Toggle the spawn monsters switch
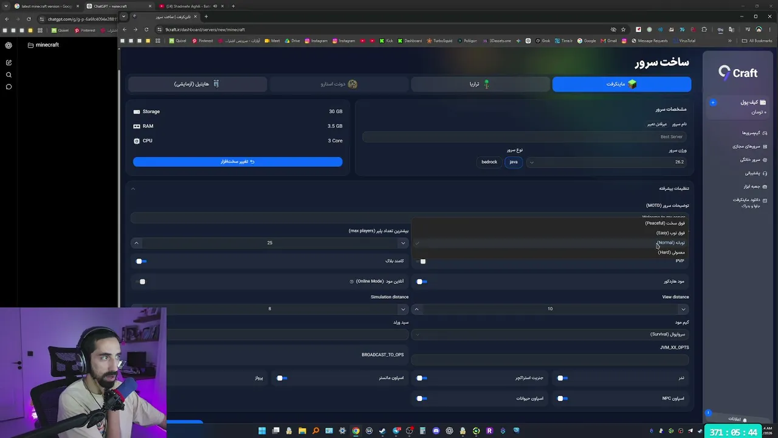 (x=281, y=378)
